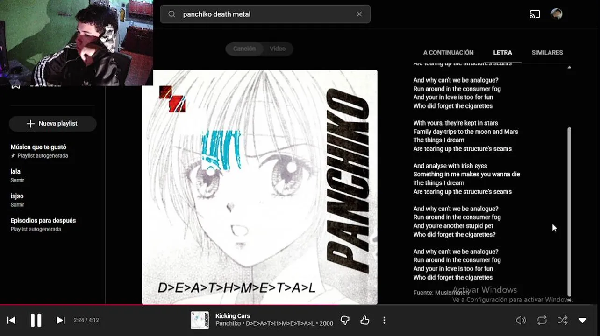Open the account profile avatar

coord(557,14)
